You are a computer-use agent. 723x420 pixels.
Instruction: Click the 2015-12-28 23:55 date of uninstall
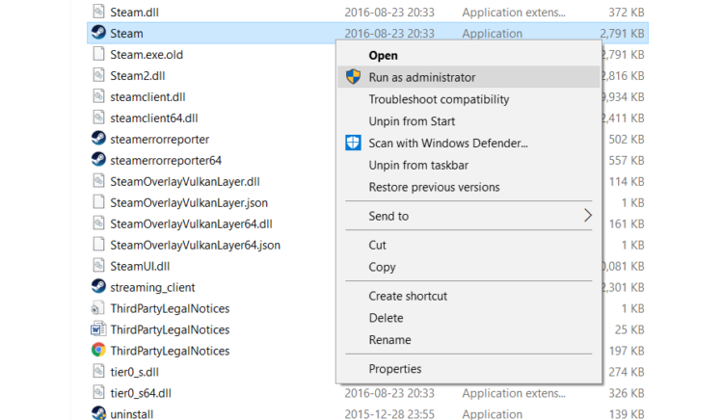(389, 414)
